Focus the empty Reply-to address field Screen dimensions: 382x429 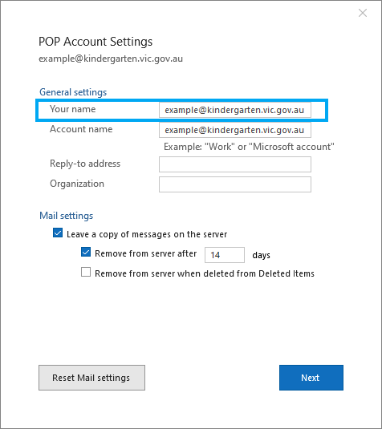point(235,164)
